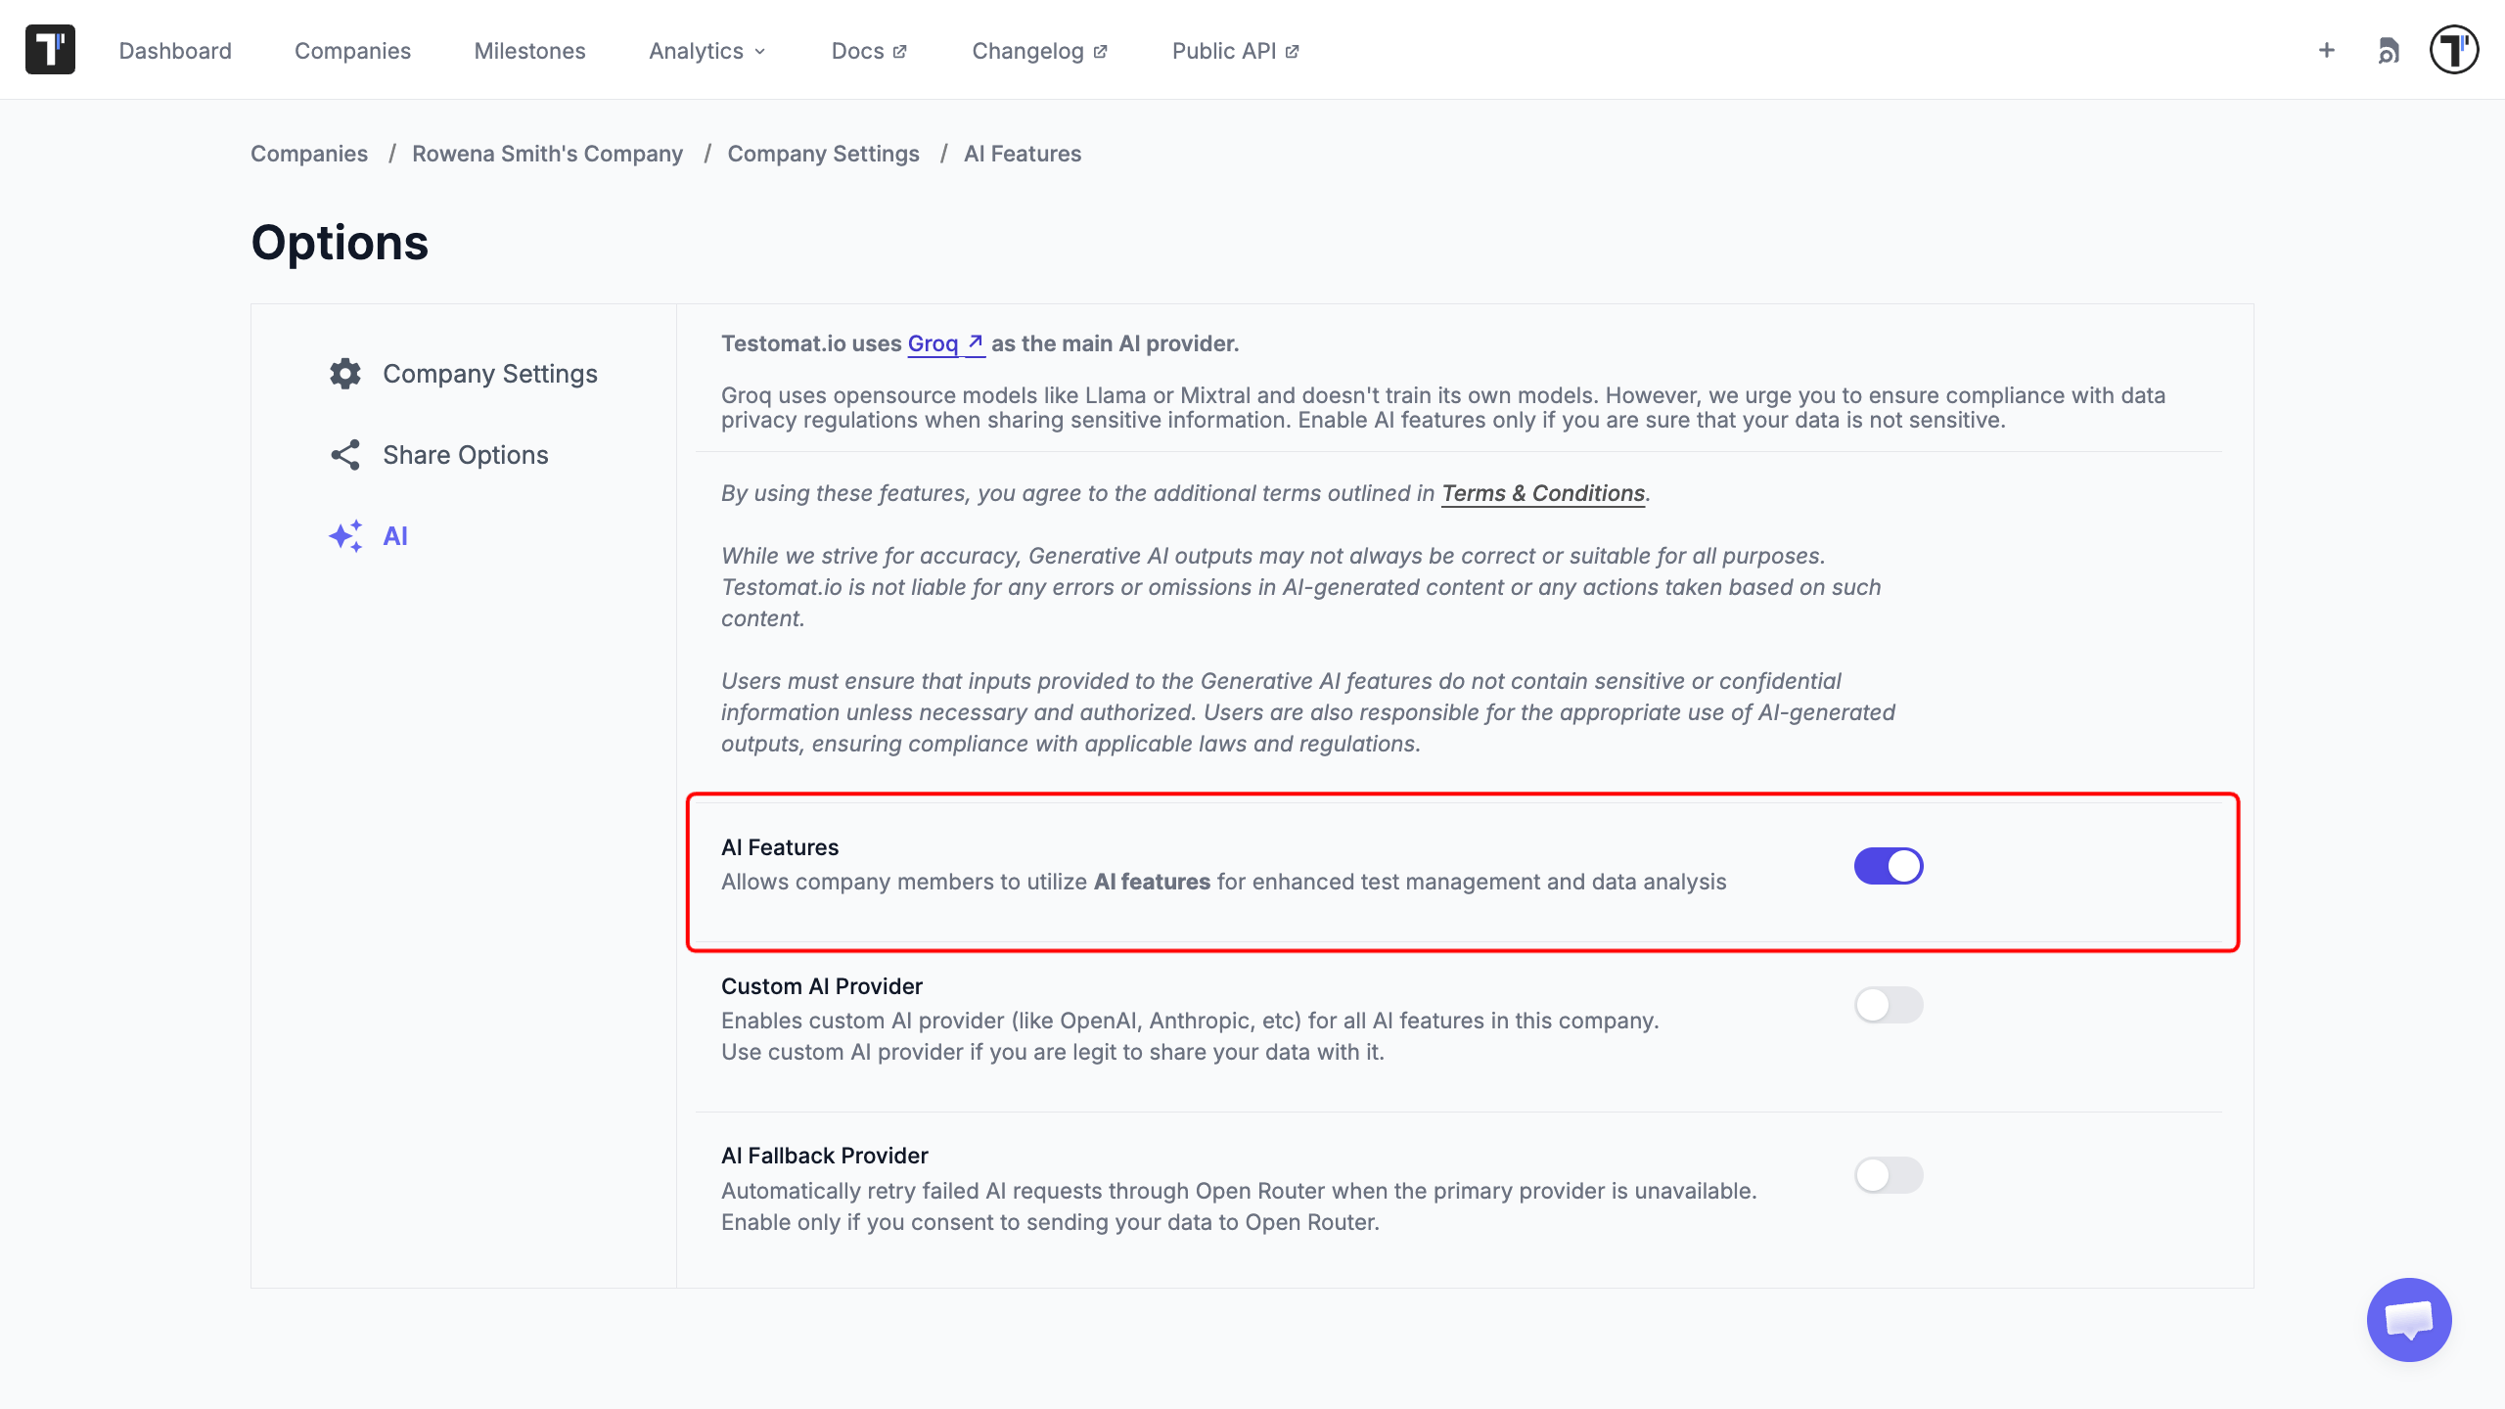Click the arrow icon beside the Groq link

976,342
